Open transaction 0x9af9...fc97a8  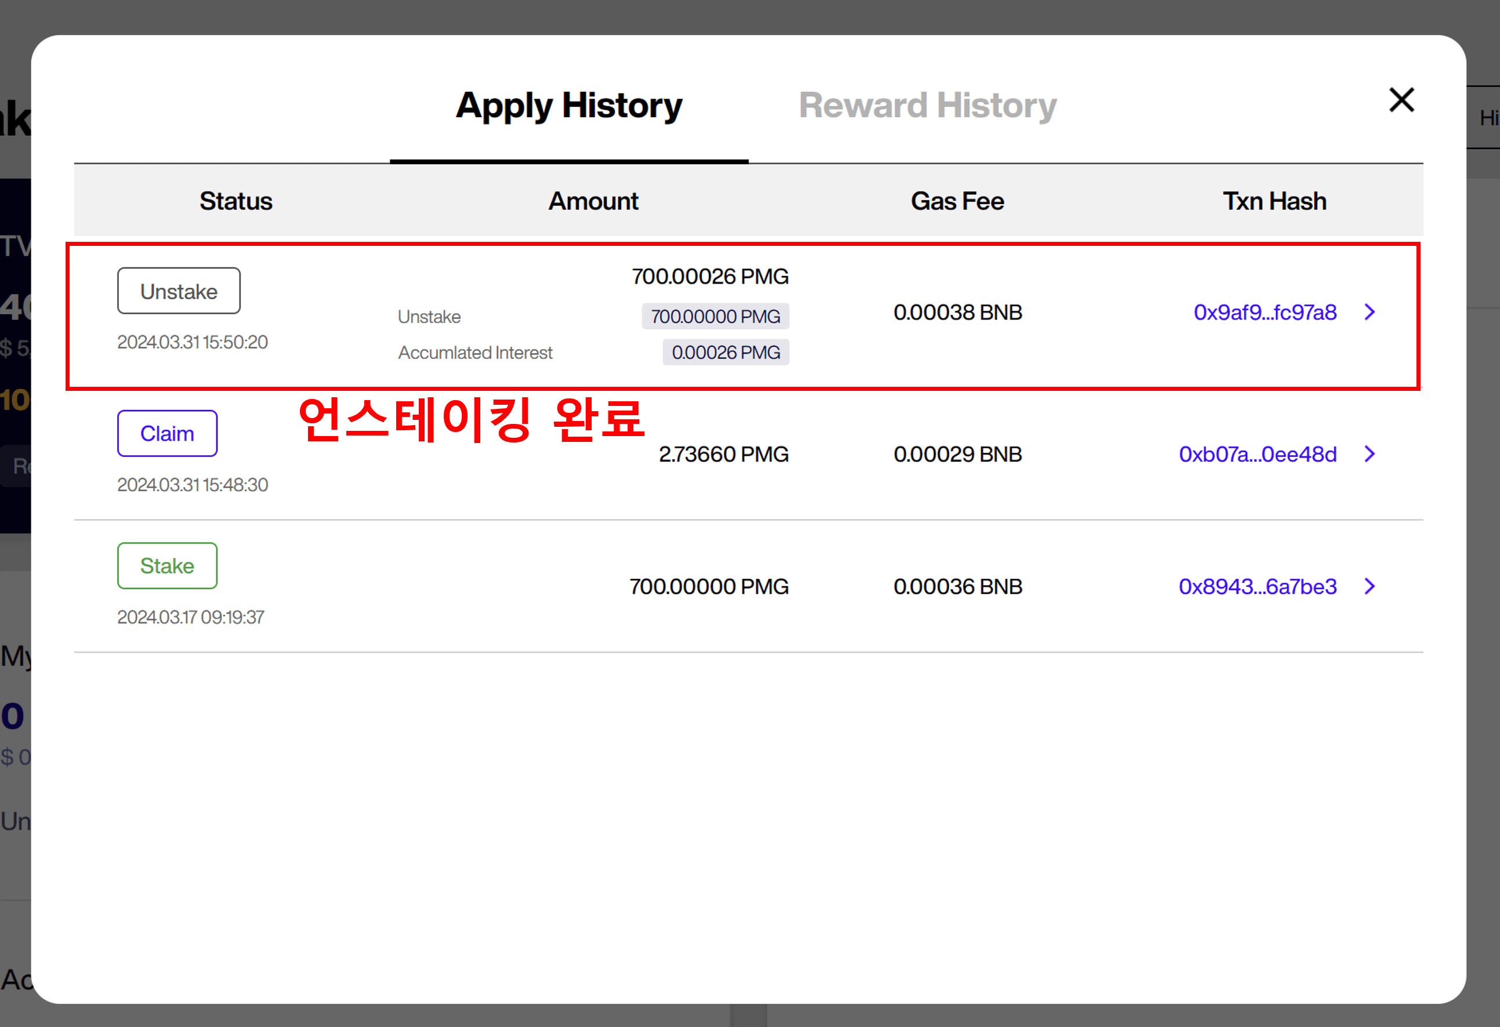[1265, 312]
